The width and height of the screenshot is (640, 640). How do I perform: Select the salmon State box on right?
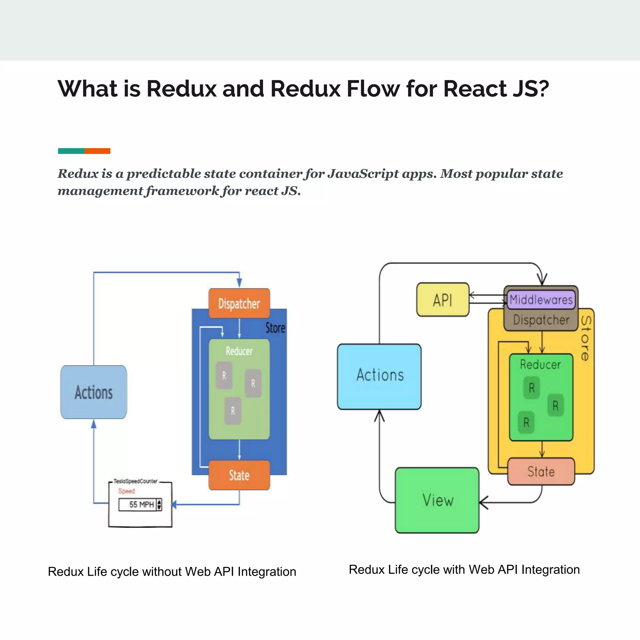tap(541, 471)
